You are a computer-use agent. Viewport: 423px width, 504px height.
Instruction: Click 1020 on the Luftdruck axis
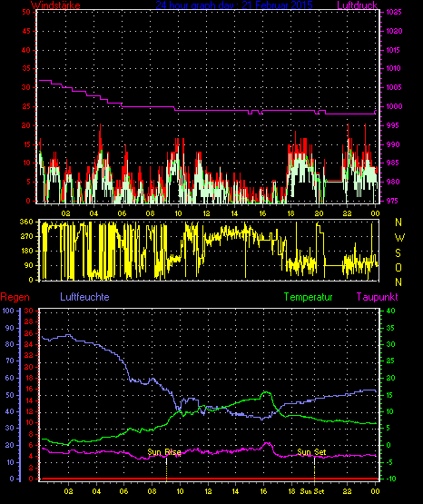point(394,31)
